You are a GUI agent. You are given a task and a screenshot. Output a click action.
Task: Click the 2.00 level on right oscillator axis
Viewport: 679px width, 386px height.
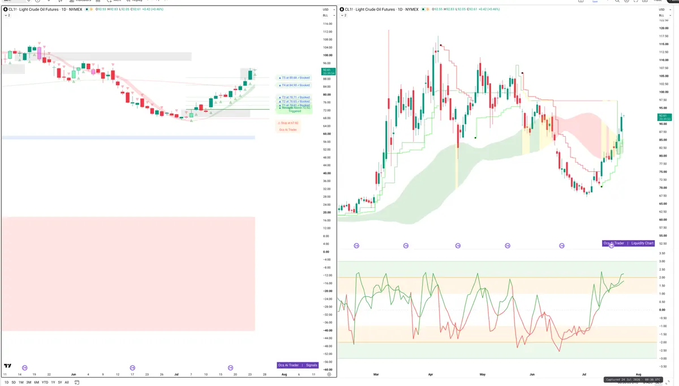pyautogui.click(x=661, y=277)
